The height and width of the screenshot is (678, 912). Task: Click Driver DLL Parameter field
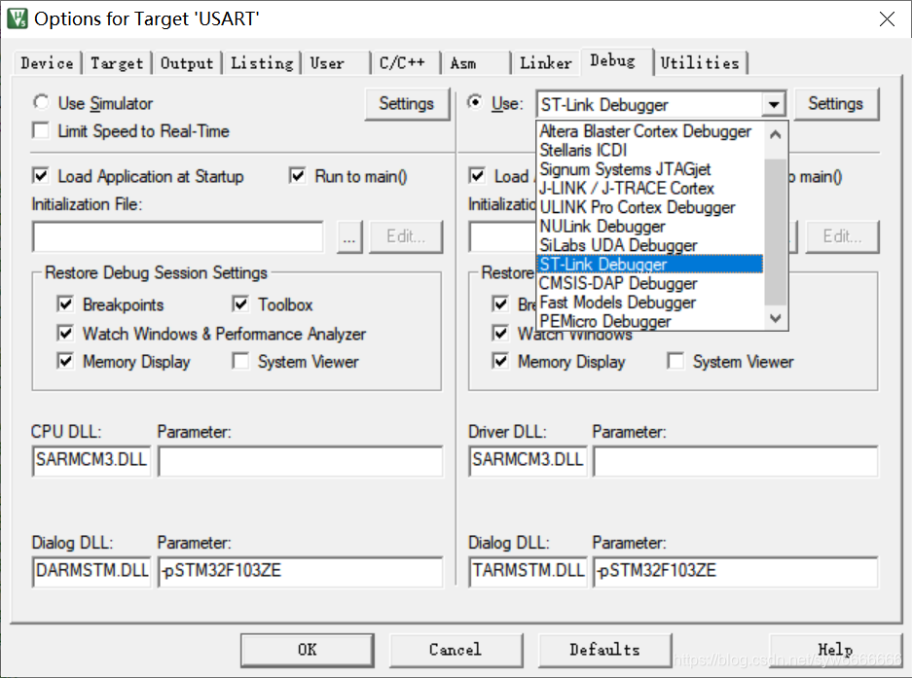pyautogui.click(x=735, y=461)
